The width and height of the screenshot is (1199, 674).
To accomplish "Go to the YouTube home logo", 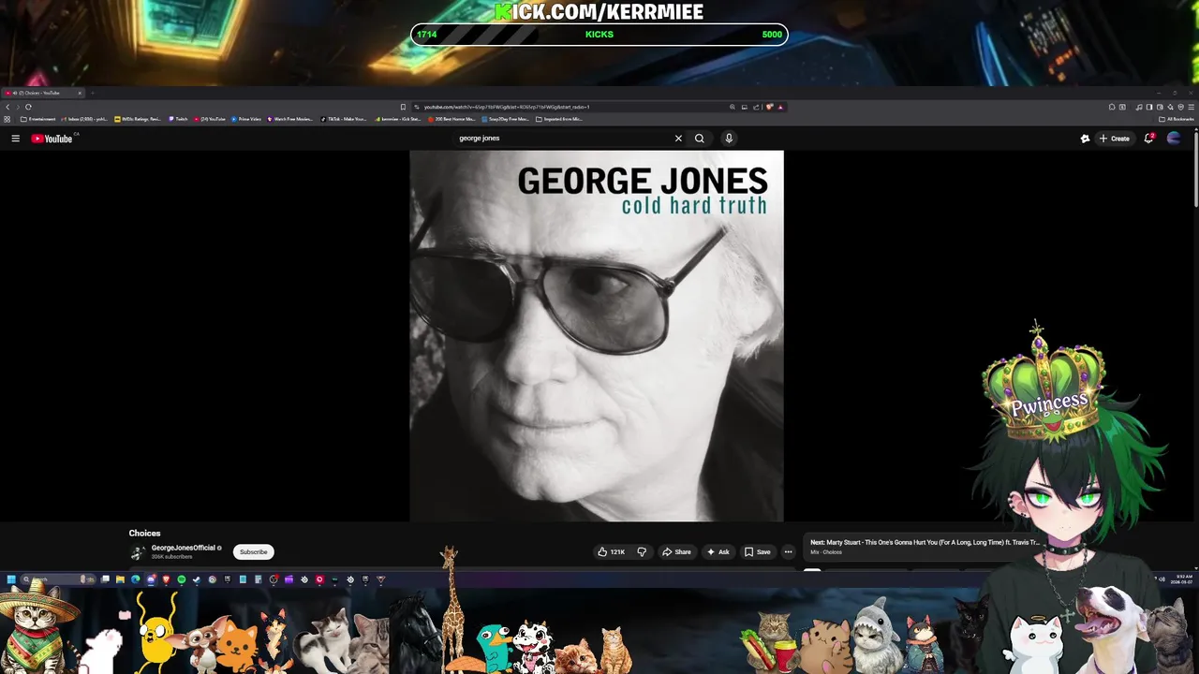I will click(x=52, y=139).
